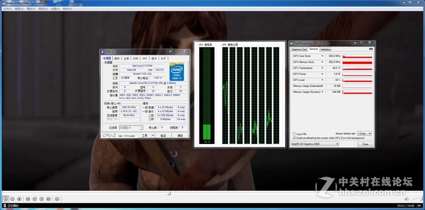Image resolution: width=425 pixels, height=210 pixels.
Task: Click the speaker mute icon in the player
Action: click(406, 199)
